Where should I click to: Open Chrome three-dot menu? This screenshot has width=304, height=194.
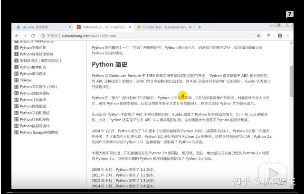point(288,35)
